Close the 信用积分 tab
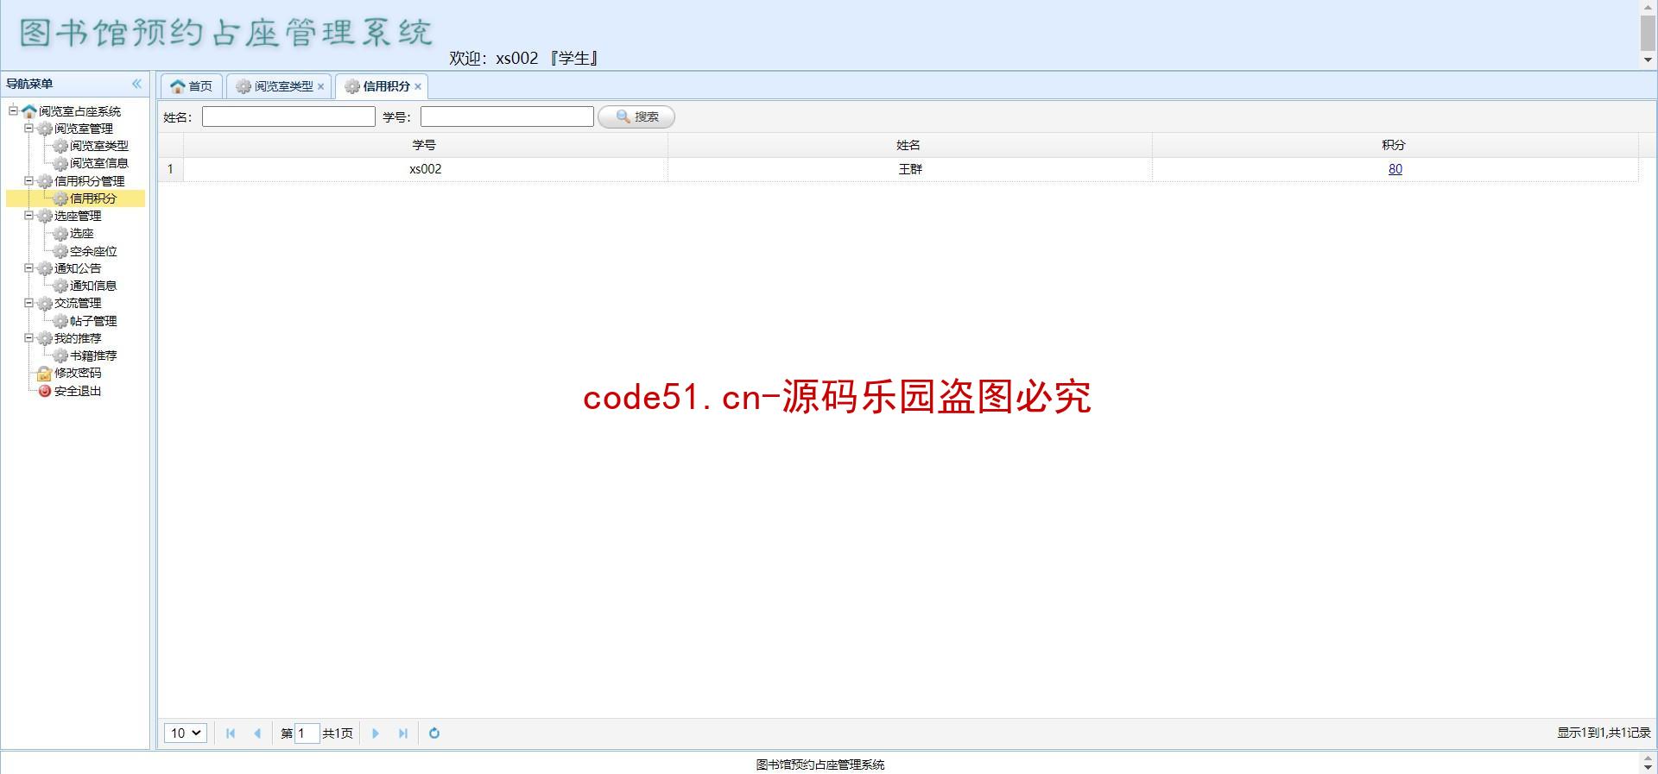This screenshot has height=774, width=1658. pos(418,86)
